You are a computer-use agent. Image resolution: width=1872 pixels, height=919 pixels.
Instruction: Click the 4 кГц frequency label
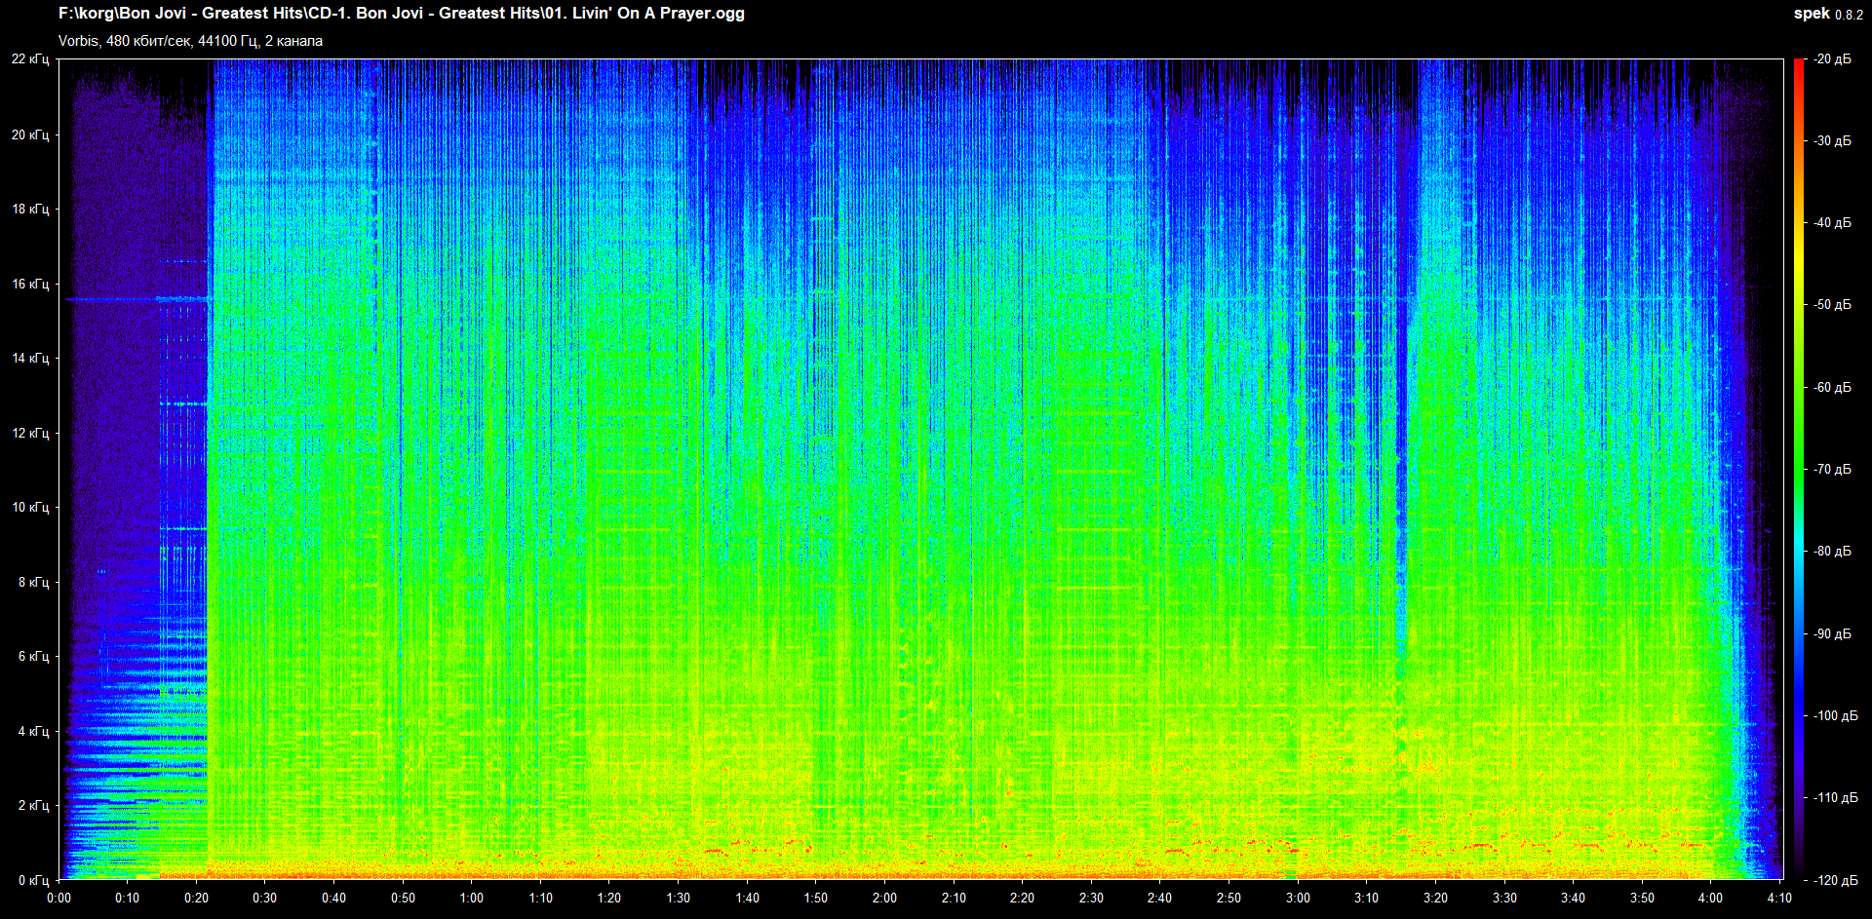33,731
